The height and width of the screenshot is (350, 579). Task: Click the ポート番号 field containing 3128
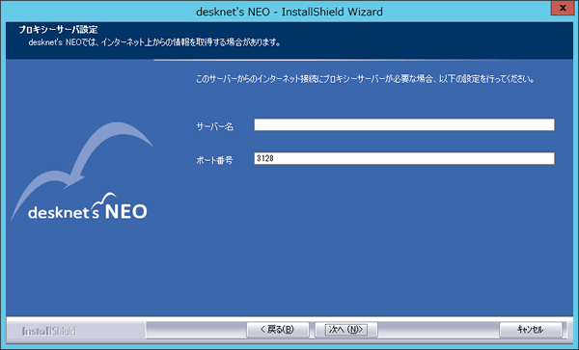(x=404, y=158)
